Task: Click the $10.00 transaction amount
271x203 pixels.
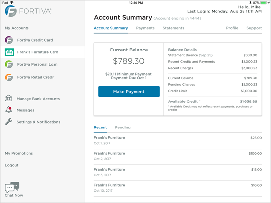Action: [256, 185]
